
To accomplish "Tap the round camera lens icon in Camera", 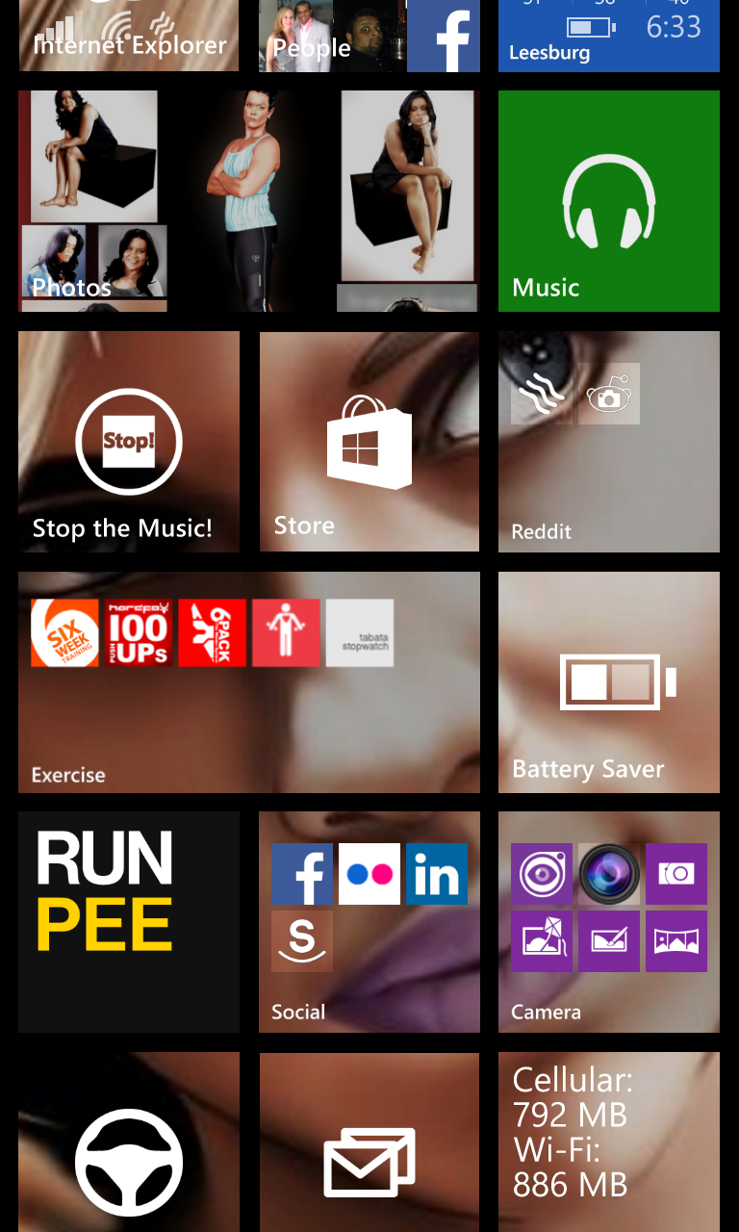I will click(609, 874).
